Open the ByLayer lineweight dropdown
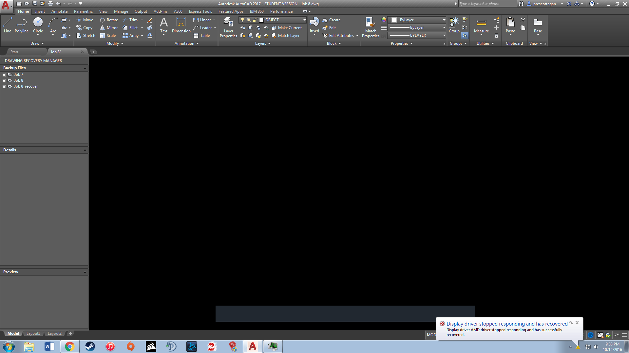The image size is (629, 353). (x=417, y=27)
